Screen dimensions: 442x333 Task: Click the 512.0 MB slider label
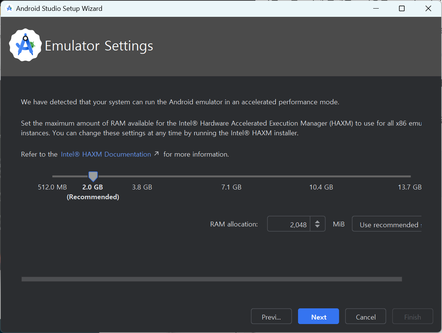pos(52,187)
